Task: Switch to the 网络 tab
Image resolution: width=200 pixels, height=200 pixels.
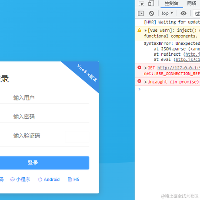Action: coord(191,3)
